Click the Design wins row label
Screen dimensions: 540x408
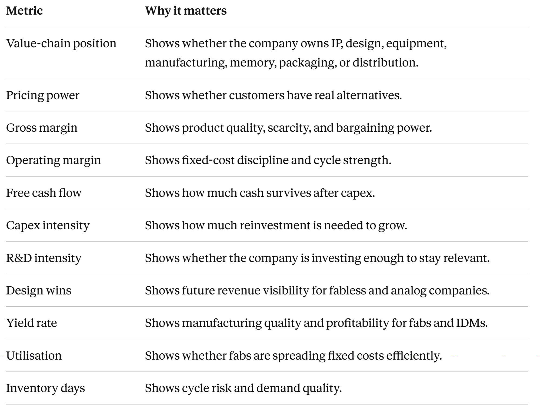(x=39, y=290)
